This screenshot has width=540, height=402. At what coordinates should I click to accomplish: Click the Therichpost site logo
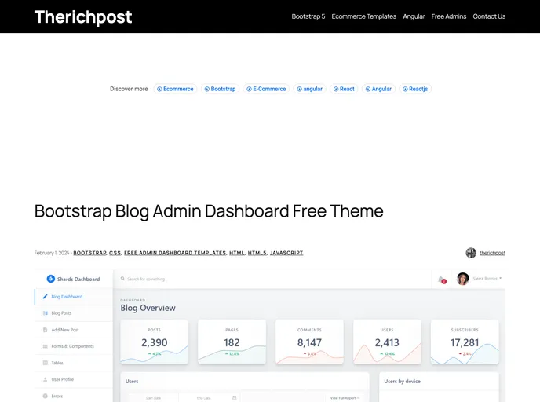point(83,16)
